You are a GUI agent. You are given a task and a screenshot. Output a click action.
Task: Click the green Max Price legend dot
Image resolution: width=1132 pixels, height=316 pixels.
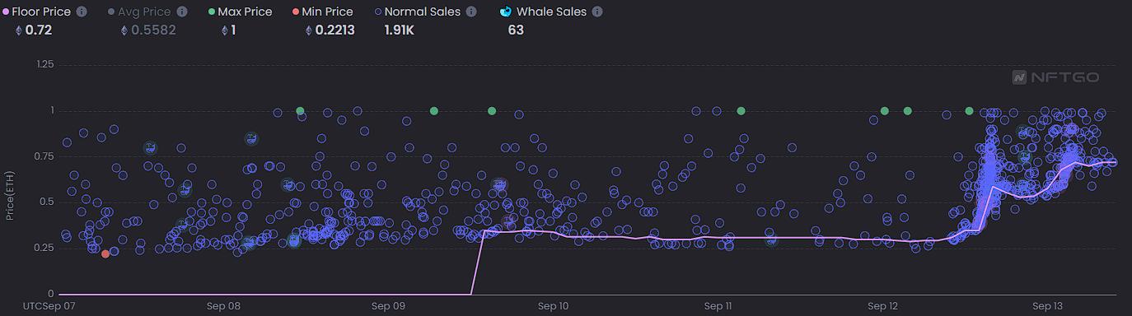212,12
